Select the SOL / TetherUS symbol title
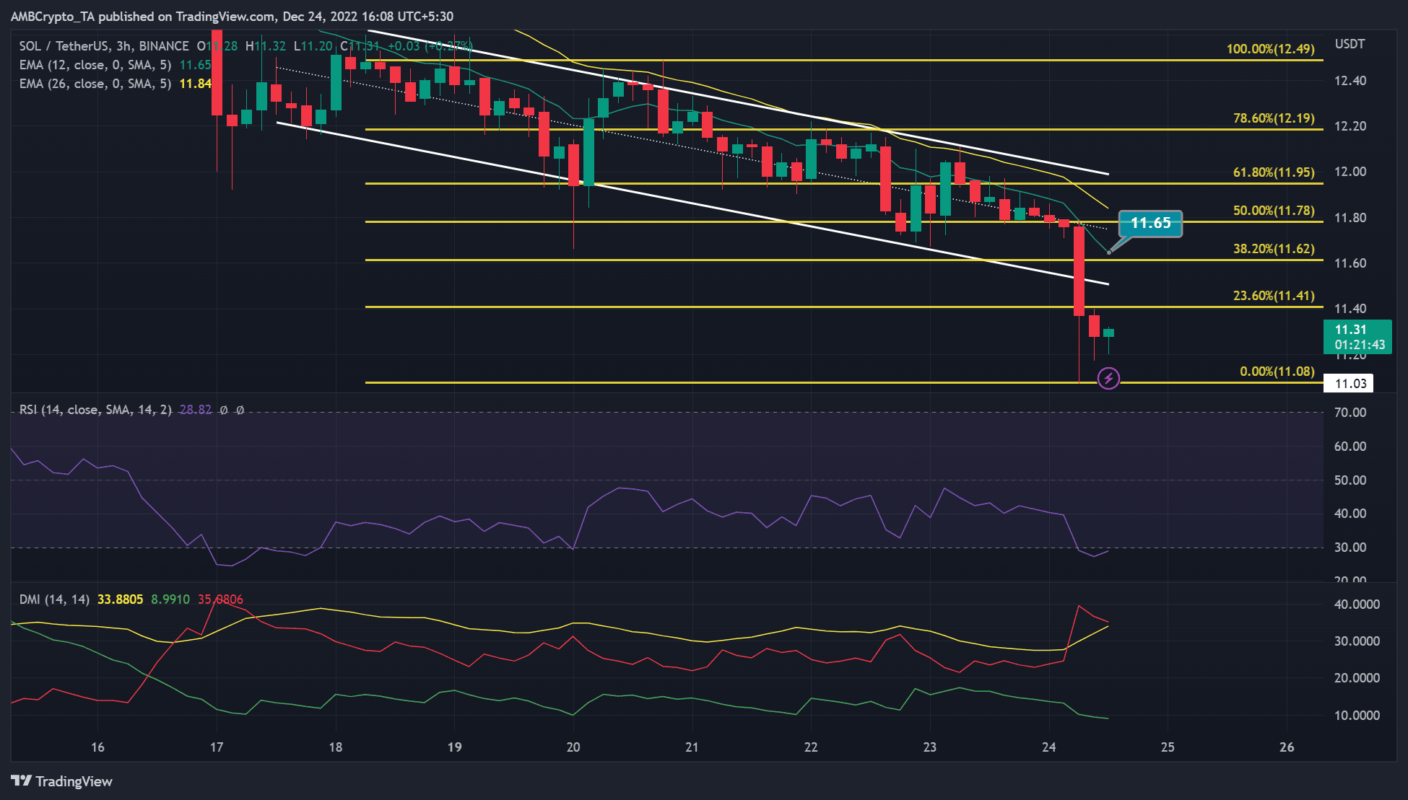The height and width of the screenshot is (800, 1408). click(103, 46)
